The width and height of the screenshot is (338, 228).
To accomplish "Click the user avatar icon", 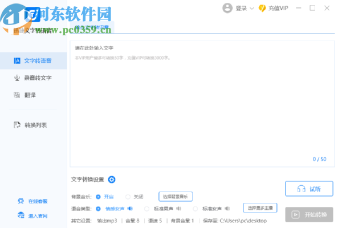I will pyautogui.click(x=227, y=8).
